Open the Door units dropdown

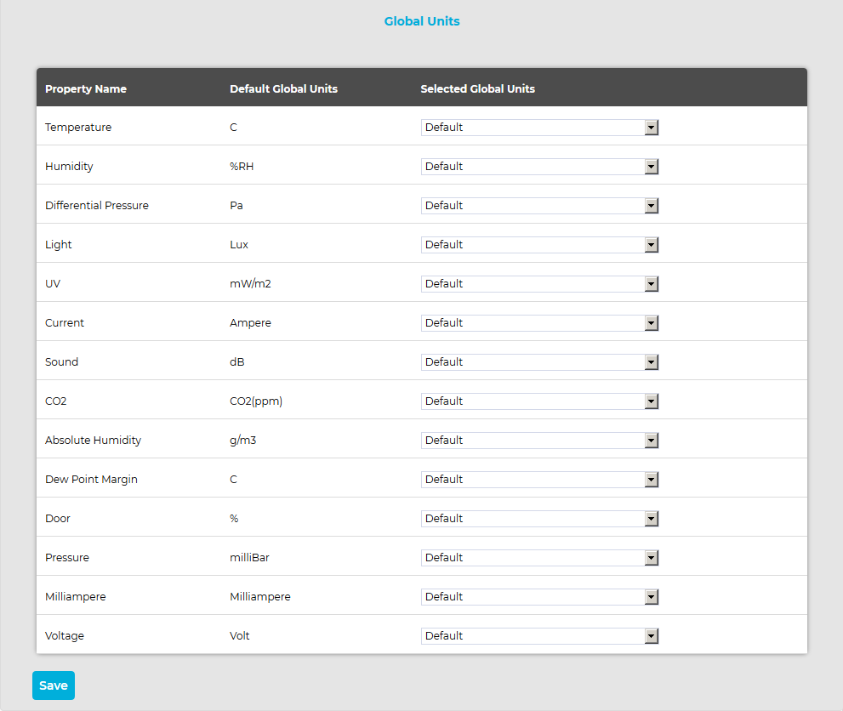539,519
